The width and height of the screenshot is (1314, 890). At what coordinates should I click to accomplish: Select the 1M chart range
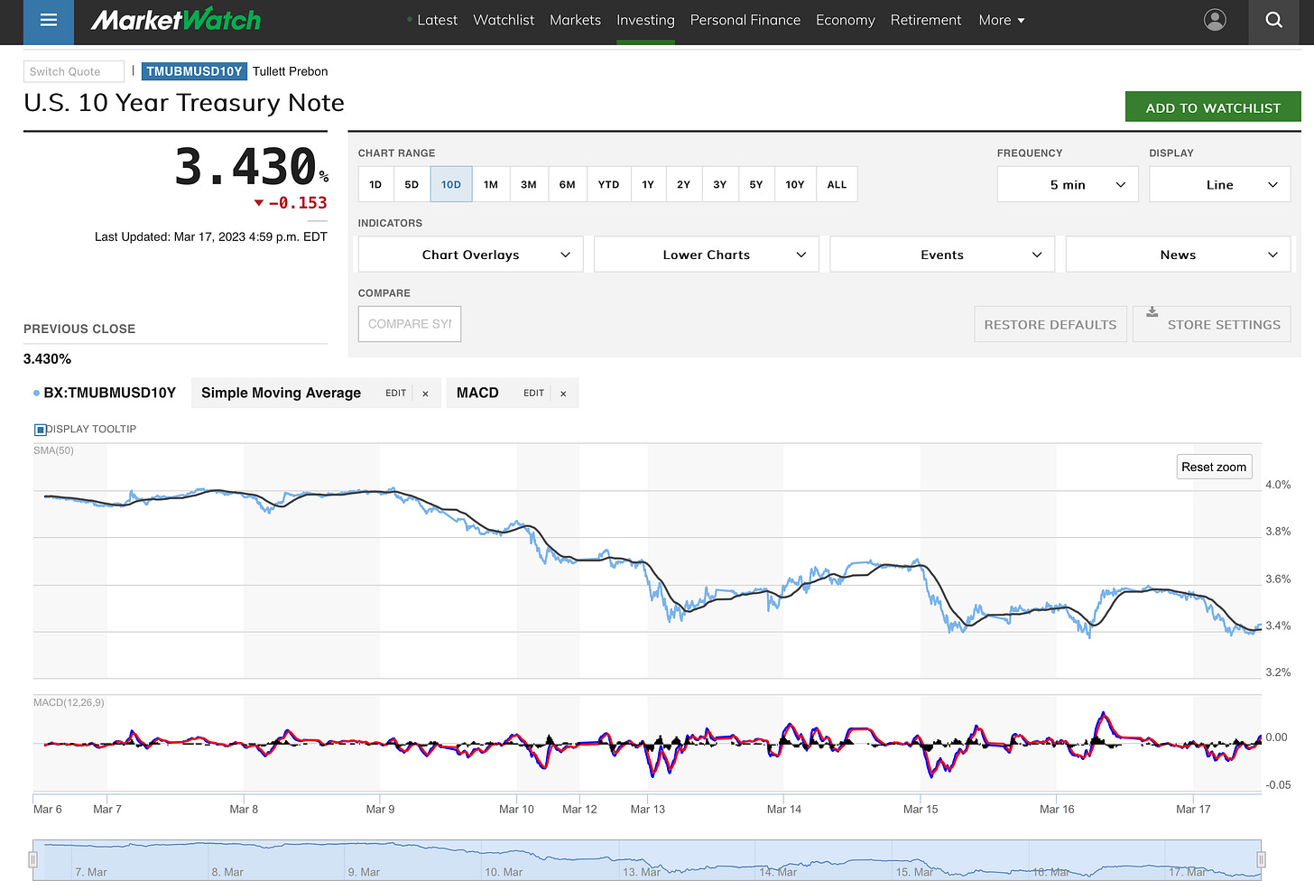(491, 184)
